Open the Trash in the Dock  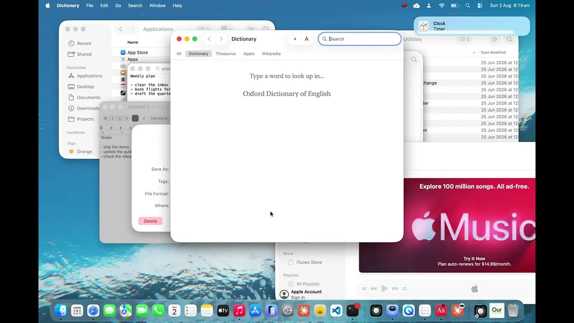coord(513,310)
